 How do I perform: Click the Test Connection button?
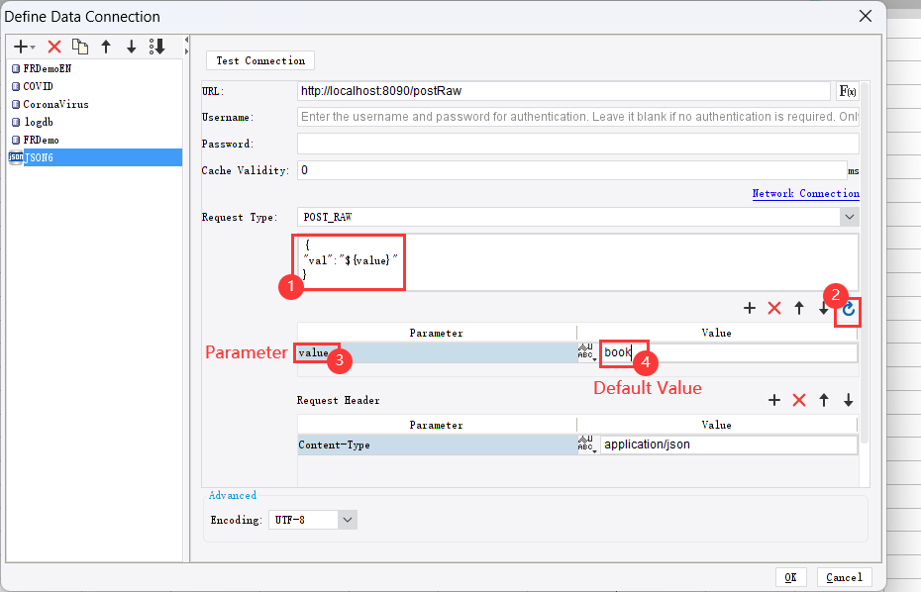pyautogui.click(x=259, y=60)
